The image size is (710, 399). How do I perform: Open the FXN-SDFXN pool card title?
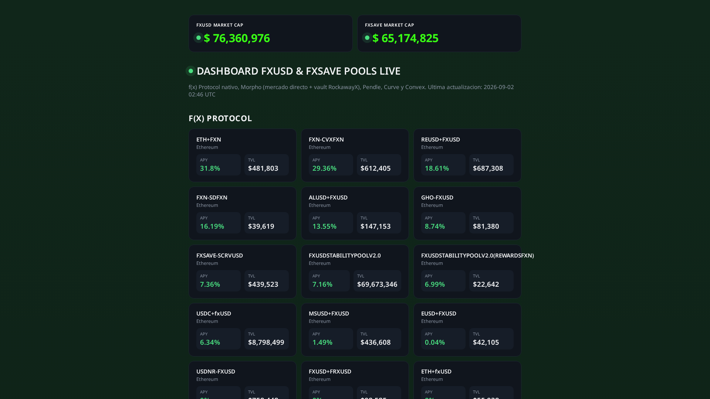(212, 197)
